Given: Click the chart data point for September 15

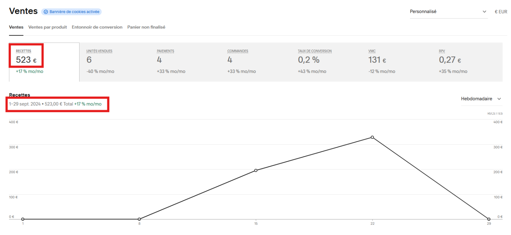Looking at the screenshot, I should pyautogui.click(x=255, y=170).
